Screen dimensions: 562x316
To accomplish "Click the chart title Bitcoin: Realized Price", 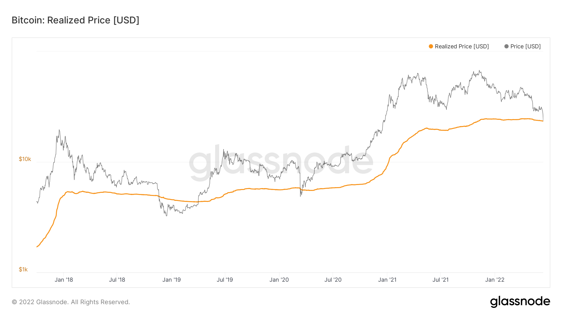I will (75, 20).
